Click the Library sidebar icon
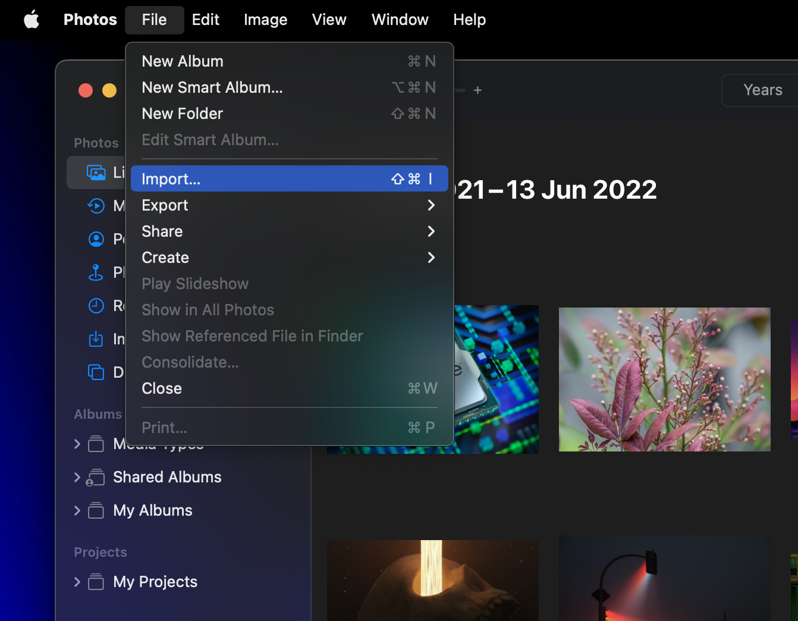 96,172
